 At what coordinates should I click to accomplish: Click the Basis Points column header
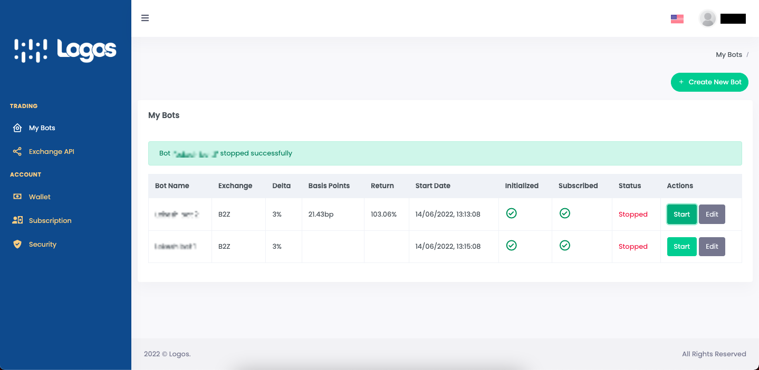click(x=329, y=186)
